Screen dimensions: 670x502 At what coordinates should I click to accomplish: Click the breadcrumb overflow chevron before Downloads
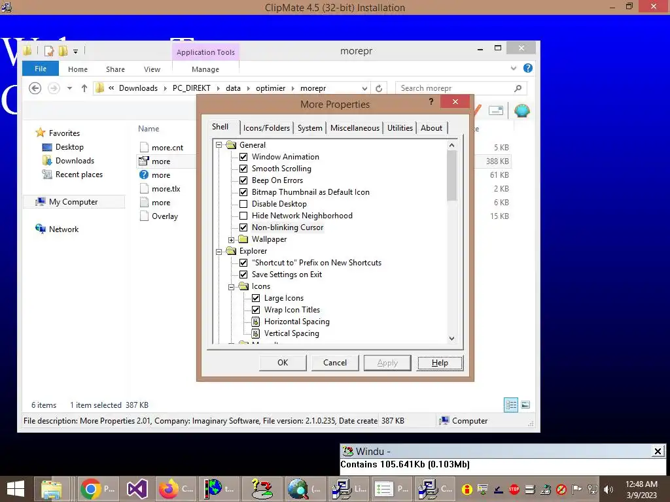coord(111,88)
